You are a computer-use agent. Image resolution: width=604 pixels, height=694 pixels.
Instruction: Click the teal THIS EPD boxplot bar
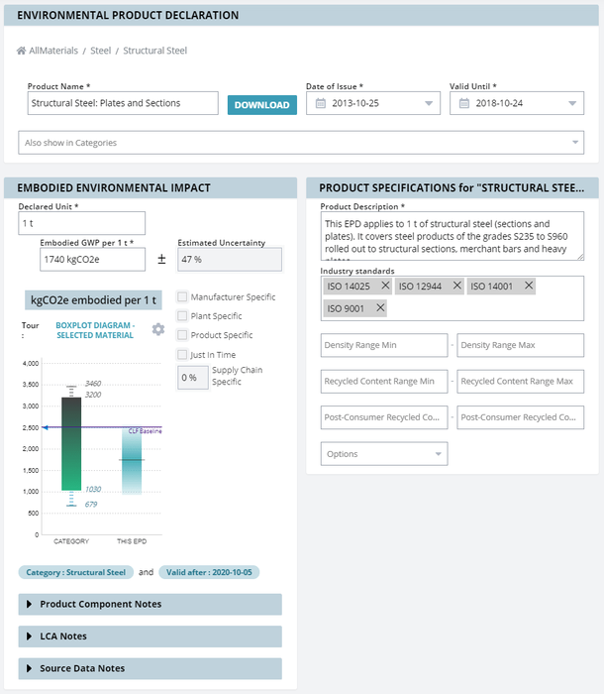(132, 461)
